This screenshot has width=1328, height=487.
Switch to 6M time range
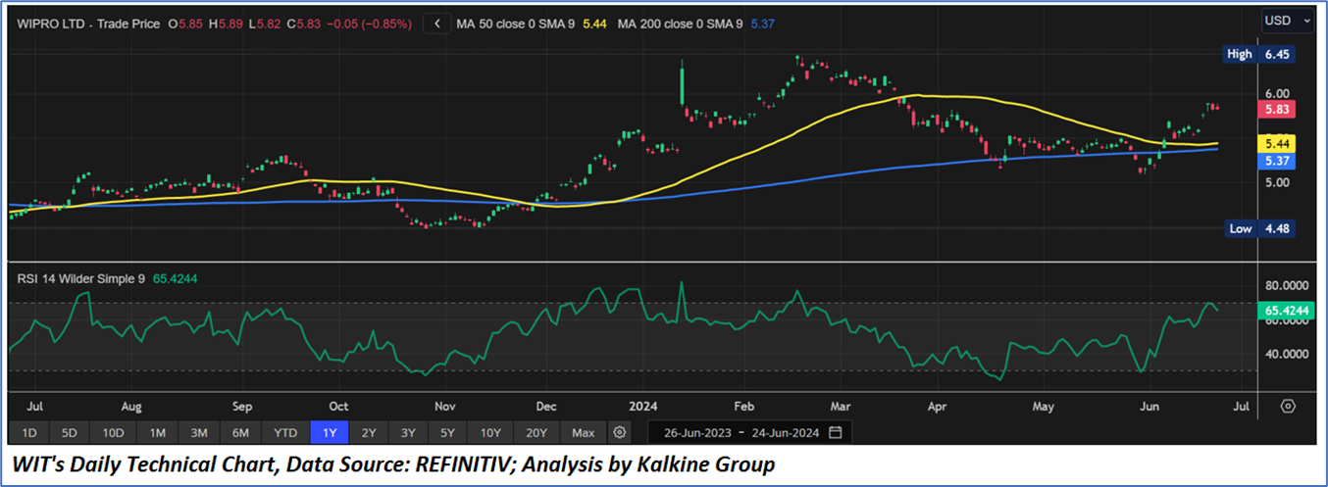coord(241,432)
